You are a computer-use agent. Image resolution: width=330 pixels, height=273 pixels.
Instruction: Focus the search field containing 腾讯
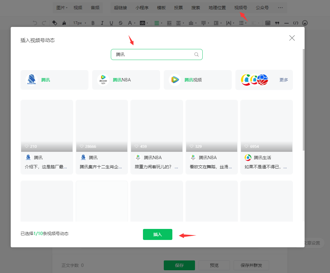pos(157,54)
